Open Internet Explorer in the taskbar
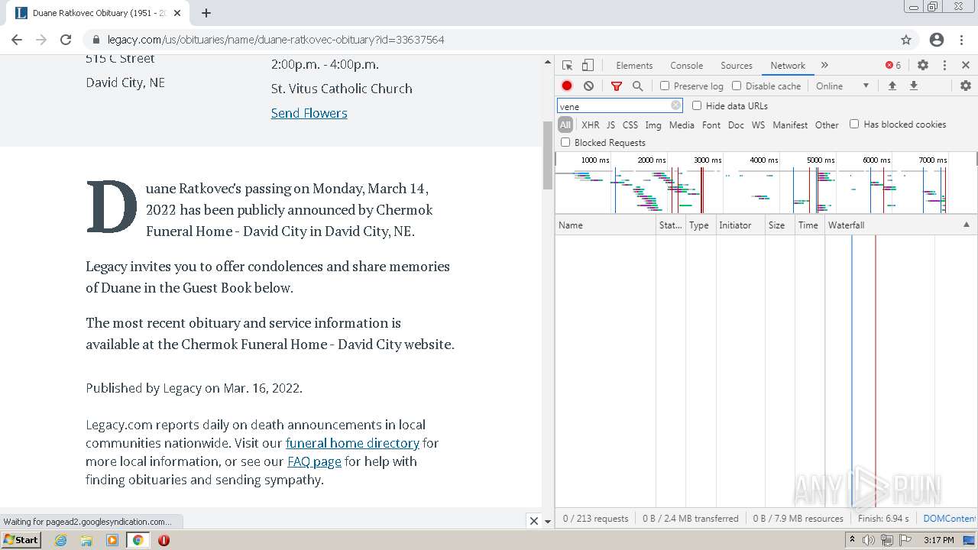Viewport: 978px width, 550px height. tap(60, 540)
